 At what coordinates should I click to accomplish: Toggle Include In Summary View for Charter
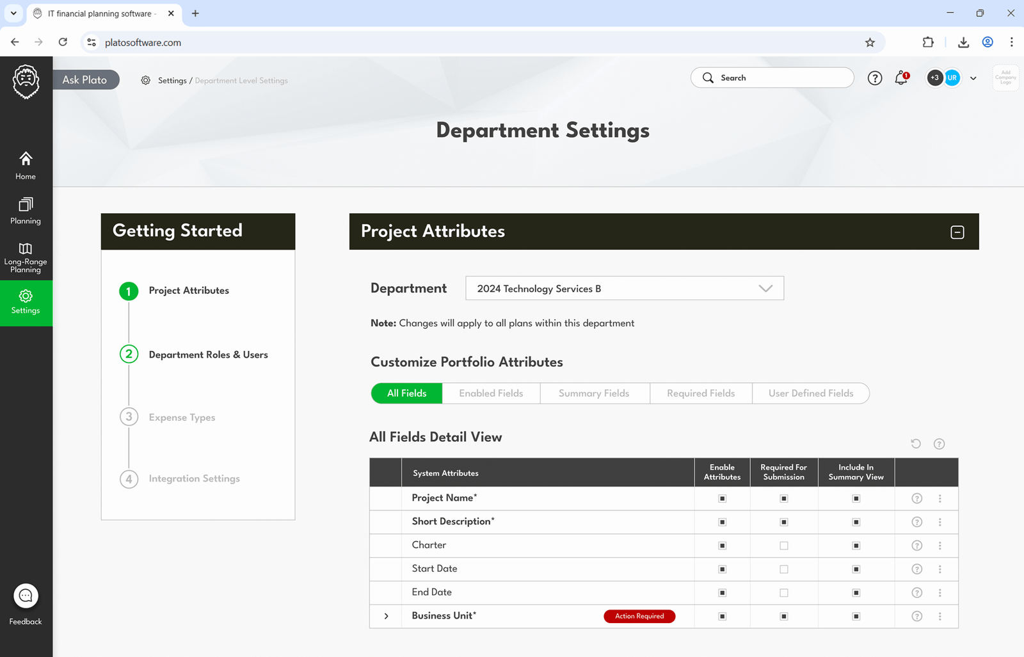(x=856, y=546)
